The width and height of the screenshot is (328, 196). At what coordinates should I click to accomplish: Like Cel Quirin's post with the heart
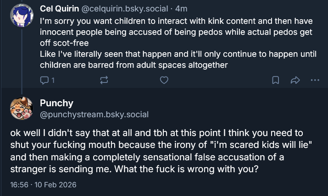pos(163,80)
